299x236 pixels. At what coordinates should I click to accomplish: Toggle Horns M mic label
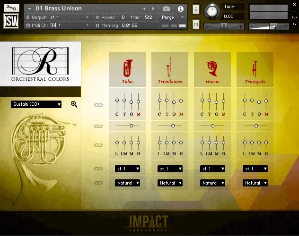pos(224,114)
